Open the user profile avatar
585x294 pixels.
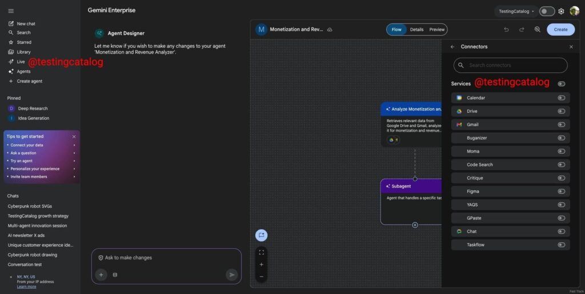(x=575, y=11)
